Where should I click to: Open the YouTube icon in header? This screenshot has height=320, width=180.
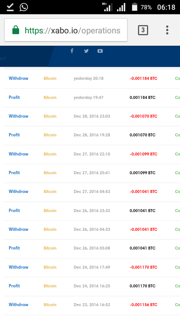(x=100, y=51)
